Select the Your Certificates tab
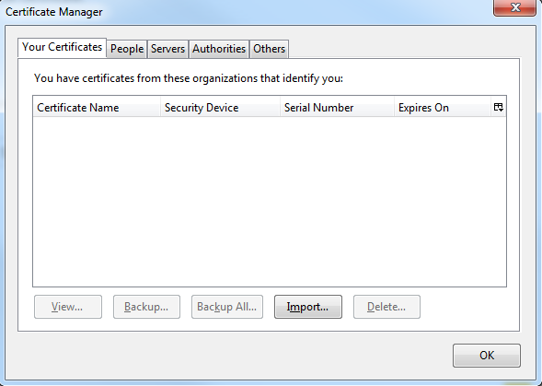The width and height of the screenshot is (542, 386). pyautogui.click(x=63, y=47)
